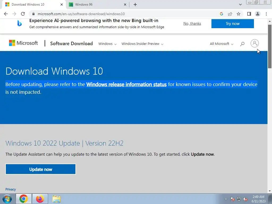Click the Bing logo in the banner

click(19, 23)
